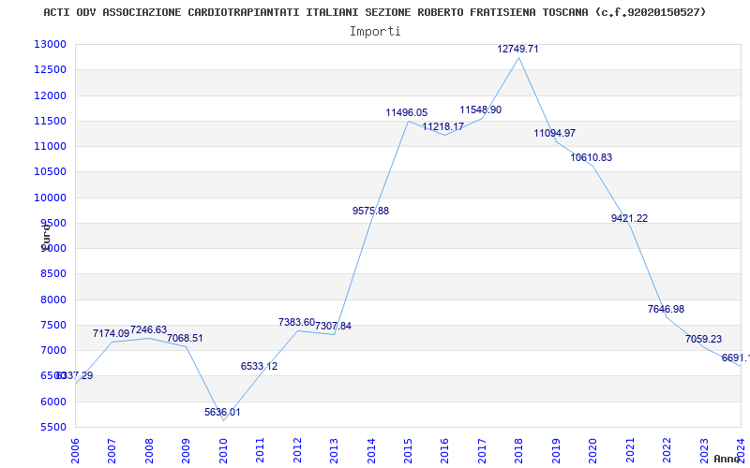Viewport: 750px width, 468px height.
Task: Click the data label 12749.71
Action: point(517,50)
